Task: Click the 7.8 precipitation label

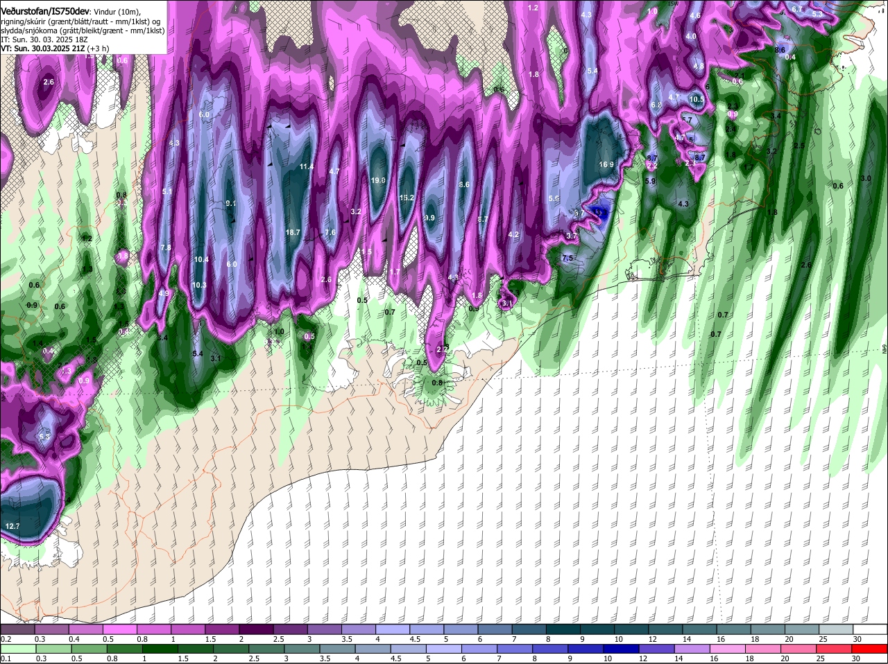Action: 166,248
